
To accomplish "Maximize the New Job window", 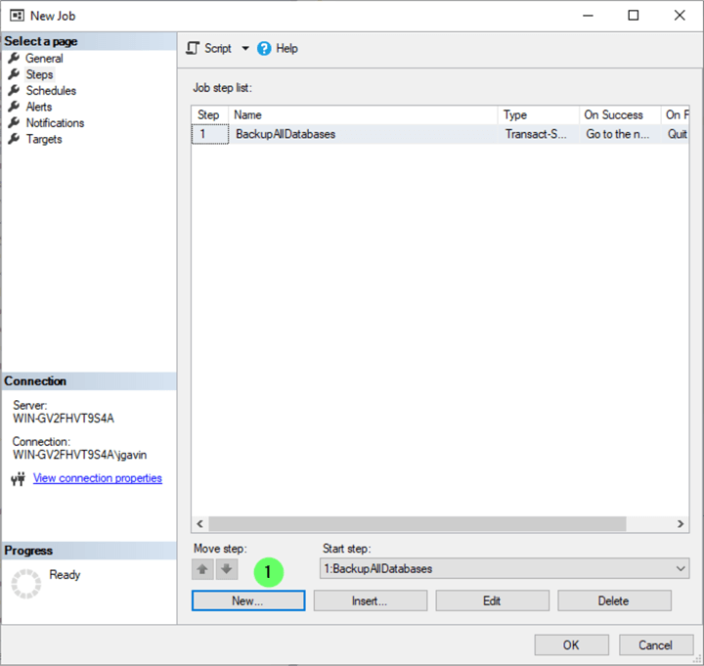I will (x=633, y=16).
